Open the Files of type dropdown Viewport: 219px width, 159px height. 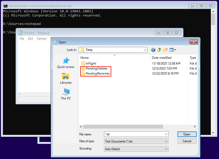[x=166, y=141]
